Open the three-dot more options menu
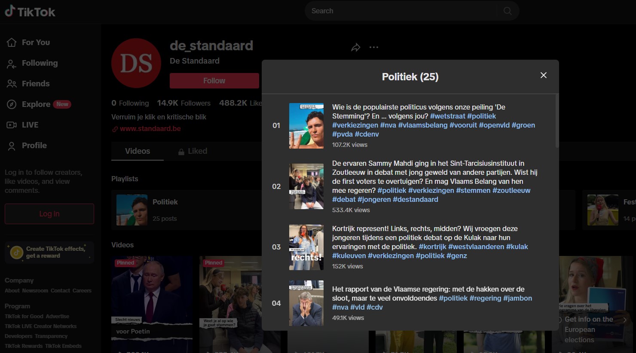636x353 pixels. [374, 47]
